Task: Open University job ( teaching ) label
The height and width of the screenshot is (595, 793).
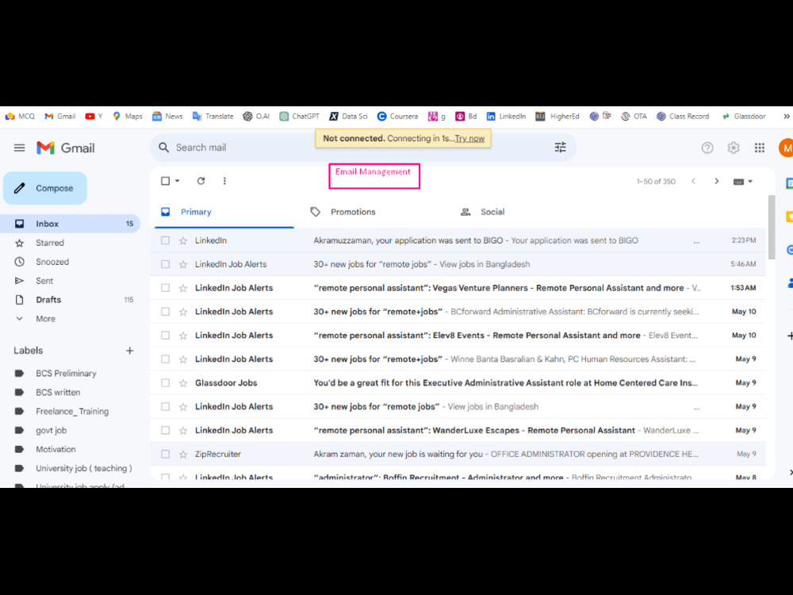Action: (x=83, y=469)
